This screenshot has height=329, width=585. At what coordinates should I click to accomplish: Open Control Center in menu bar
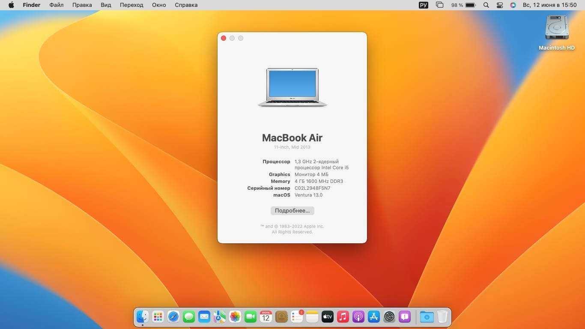(500, 5)
